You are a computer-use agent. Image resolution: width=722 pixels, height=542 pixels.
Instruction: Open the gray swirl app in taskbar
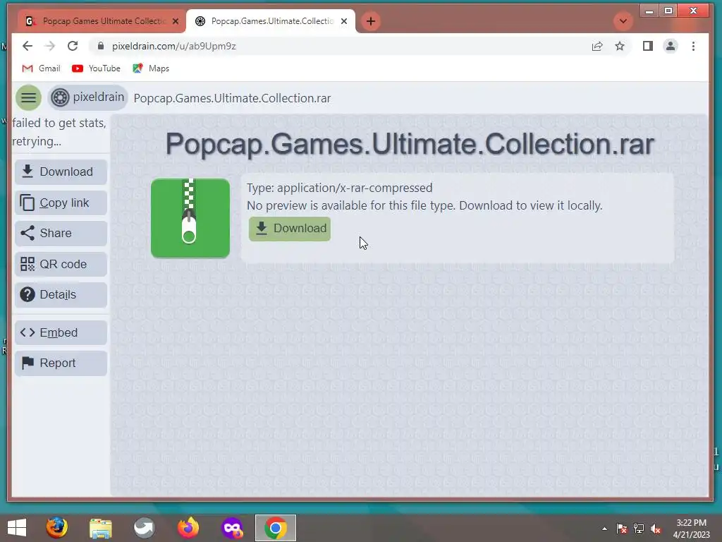point(144,528)
